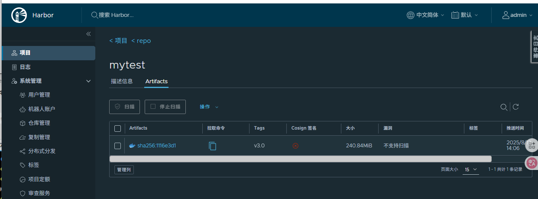Switch to the 描述信息 tab
The image size is (538, 199).
pyautogui.click(x=122, y=82)
